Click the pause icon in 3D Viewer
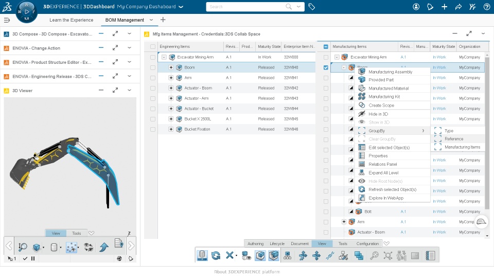 33,258
